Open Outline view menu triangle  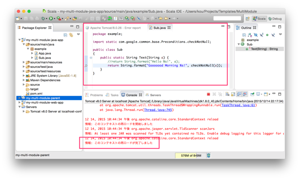point(280,34)
